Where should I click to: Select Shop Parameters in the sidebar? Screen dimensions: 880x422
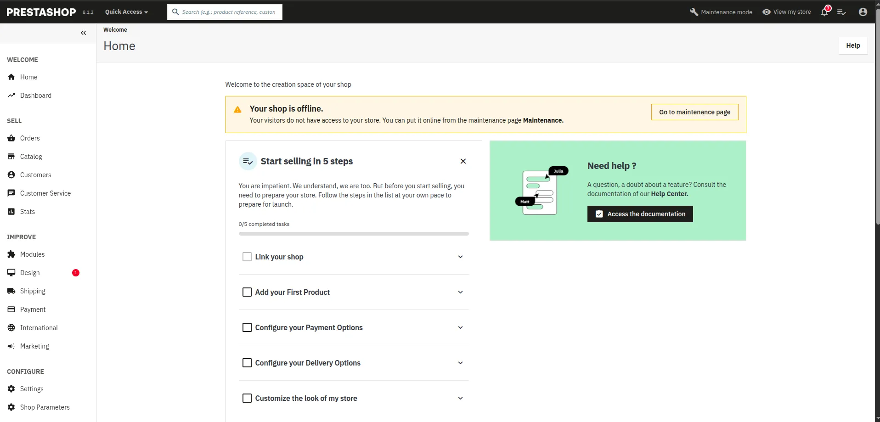(45, 407)
